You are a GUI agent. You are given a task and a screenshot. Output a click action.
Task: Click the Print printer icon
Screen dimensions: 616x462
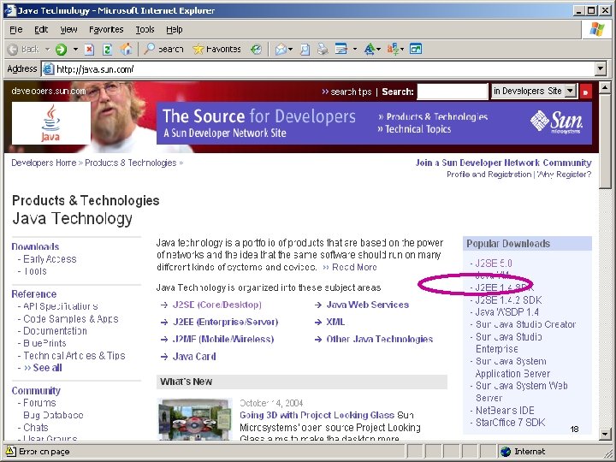pyautogui.click(x=323, y=49)
